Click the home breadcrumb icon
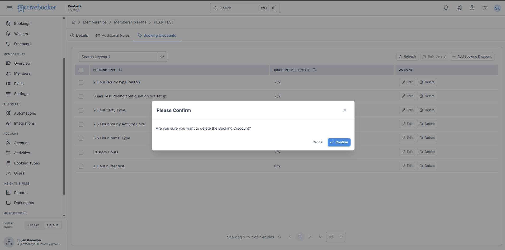This screenshot has height=250, width=505. (74, 22)
